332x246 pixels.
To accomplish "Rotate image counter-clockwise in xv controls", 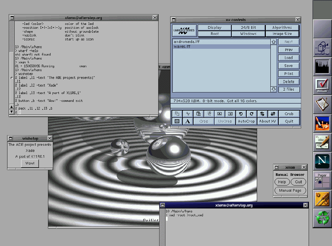I will pos(241,114).
